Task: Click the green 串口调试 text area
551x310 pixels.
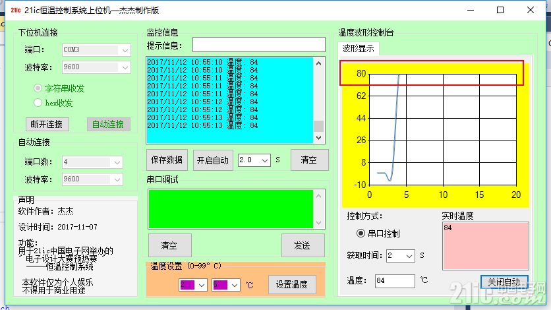Action: pos(231,209)
